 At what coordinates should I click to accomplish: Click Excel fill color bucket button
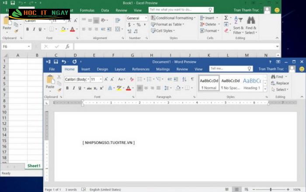[x=63, y=29]
